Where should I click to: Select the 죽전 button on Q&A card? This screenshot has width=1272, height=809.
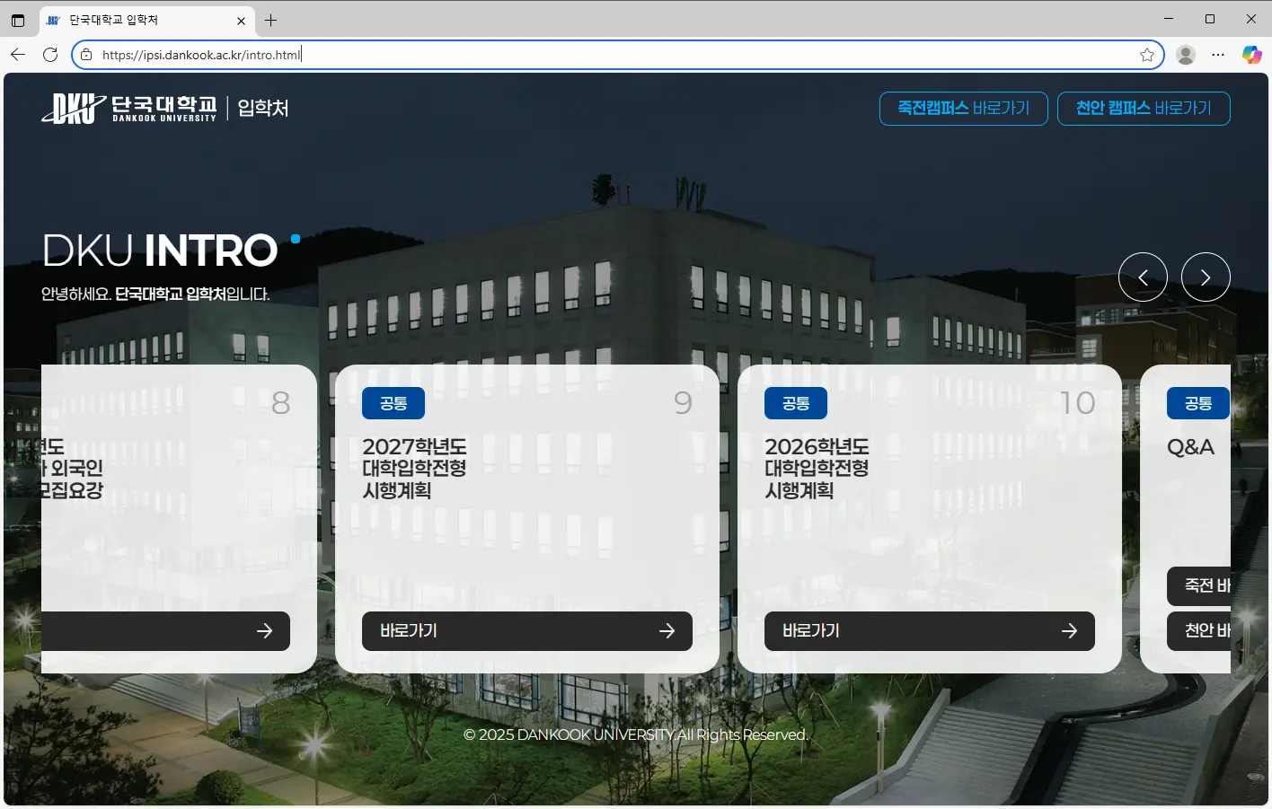(x=1198, y=586)
